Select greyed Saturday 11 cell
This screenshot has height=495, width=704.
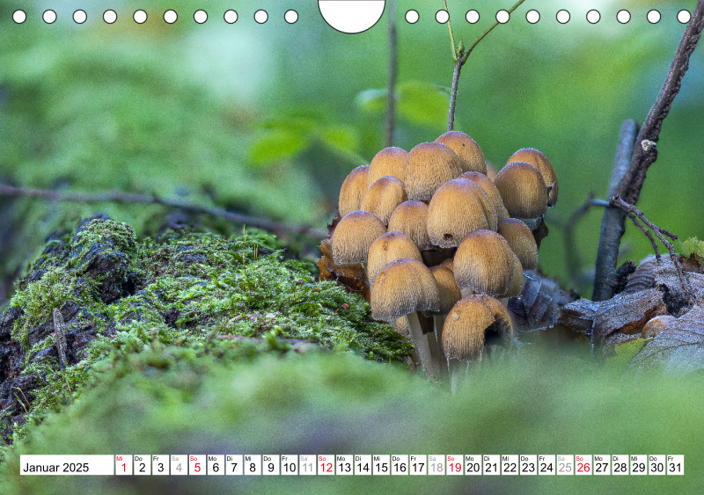click(x=307, y=465)
